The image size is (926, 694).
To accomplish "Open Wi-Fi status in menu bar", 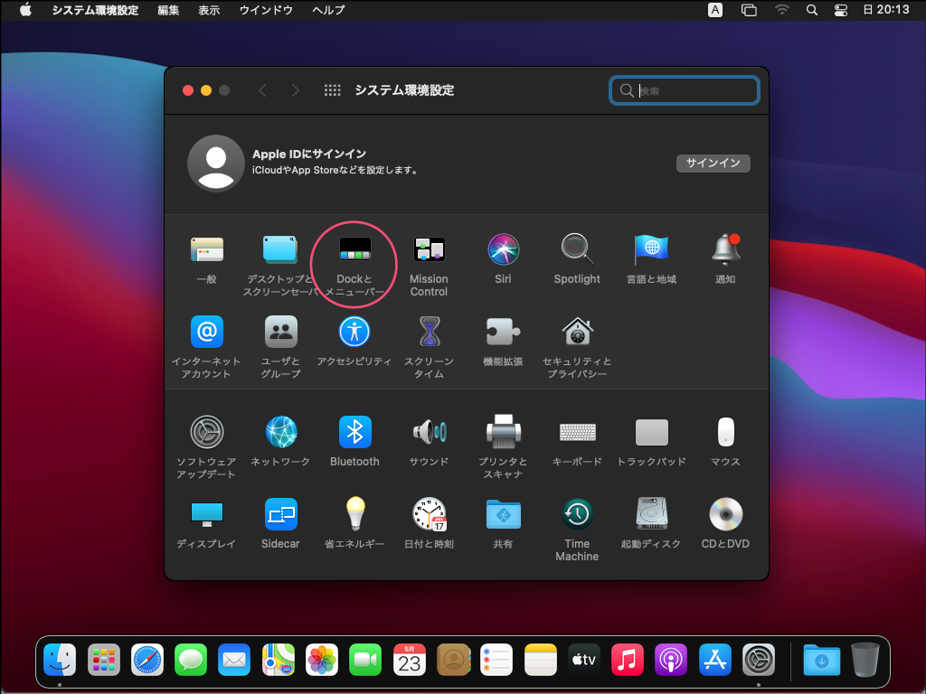I will 782,10.
